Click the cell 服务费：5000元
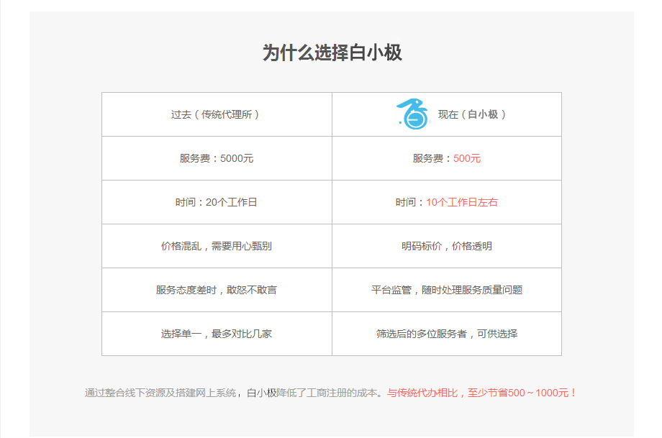 217,158
